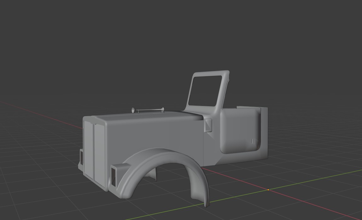Click the cab door panel
Image resolution: width=362 pixels, height=220 pixels.
click(x=240, y=131)
